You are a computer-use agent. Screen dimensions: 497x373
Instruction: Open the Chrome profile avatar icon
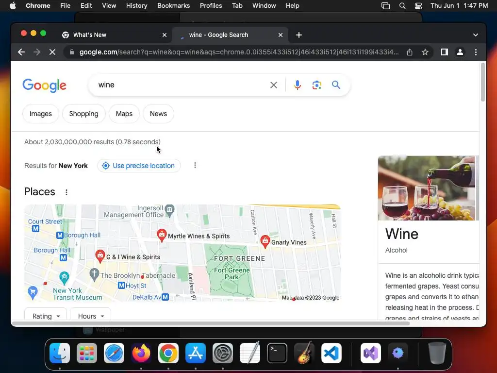(x=460, y=52)
